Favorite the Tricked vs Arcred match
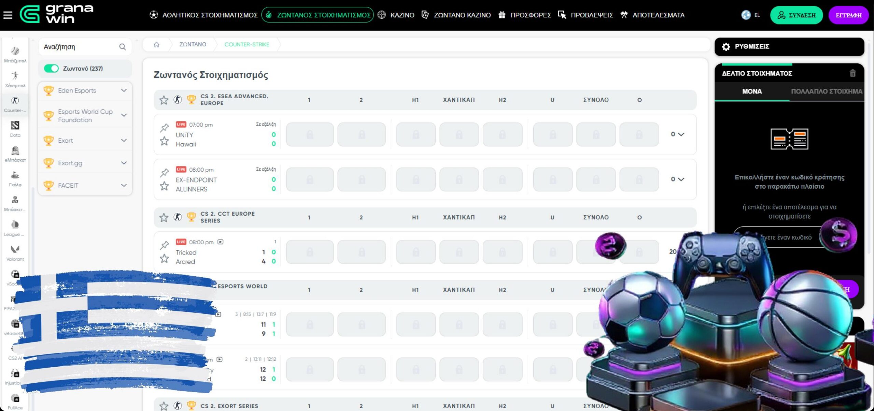874x411 pixels. pos(164,259)
